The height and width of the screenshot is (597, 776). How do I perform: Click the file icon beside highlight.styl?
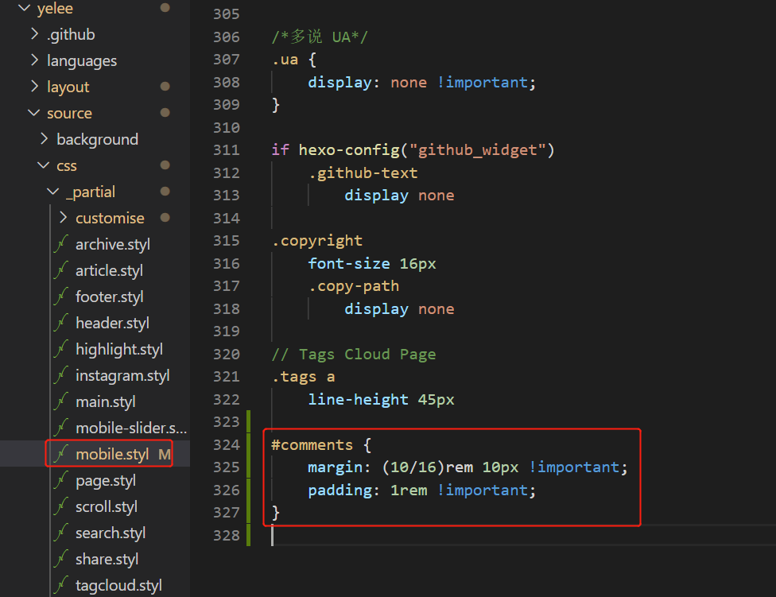coord(60,350)
